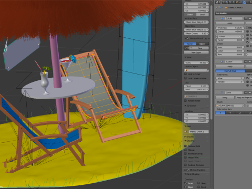Toggle Render Border checkbox
This screenshot has width=252, height=189.
tap(185, 101)
